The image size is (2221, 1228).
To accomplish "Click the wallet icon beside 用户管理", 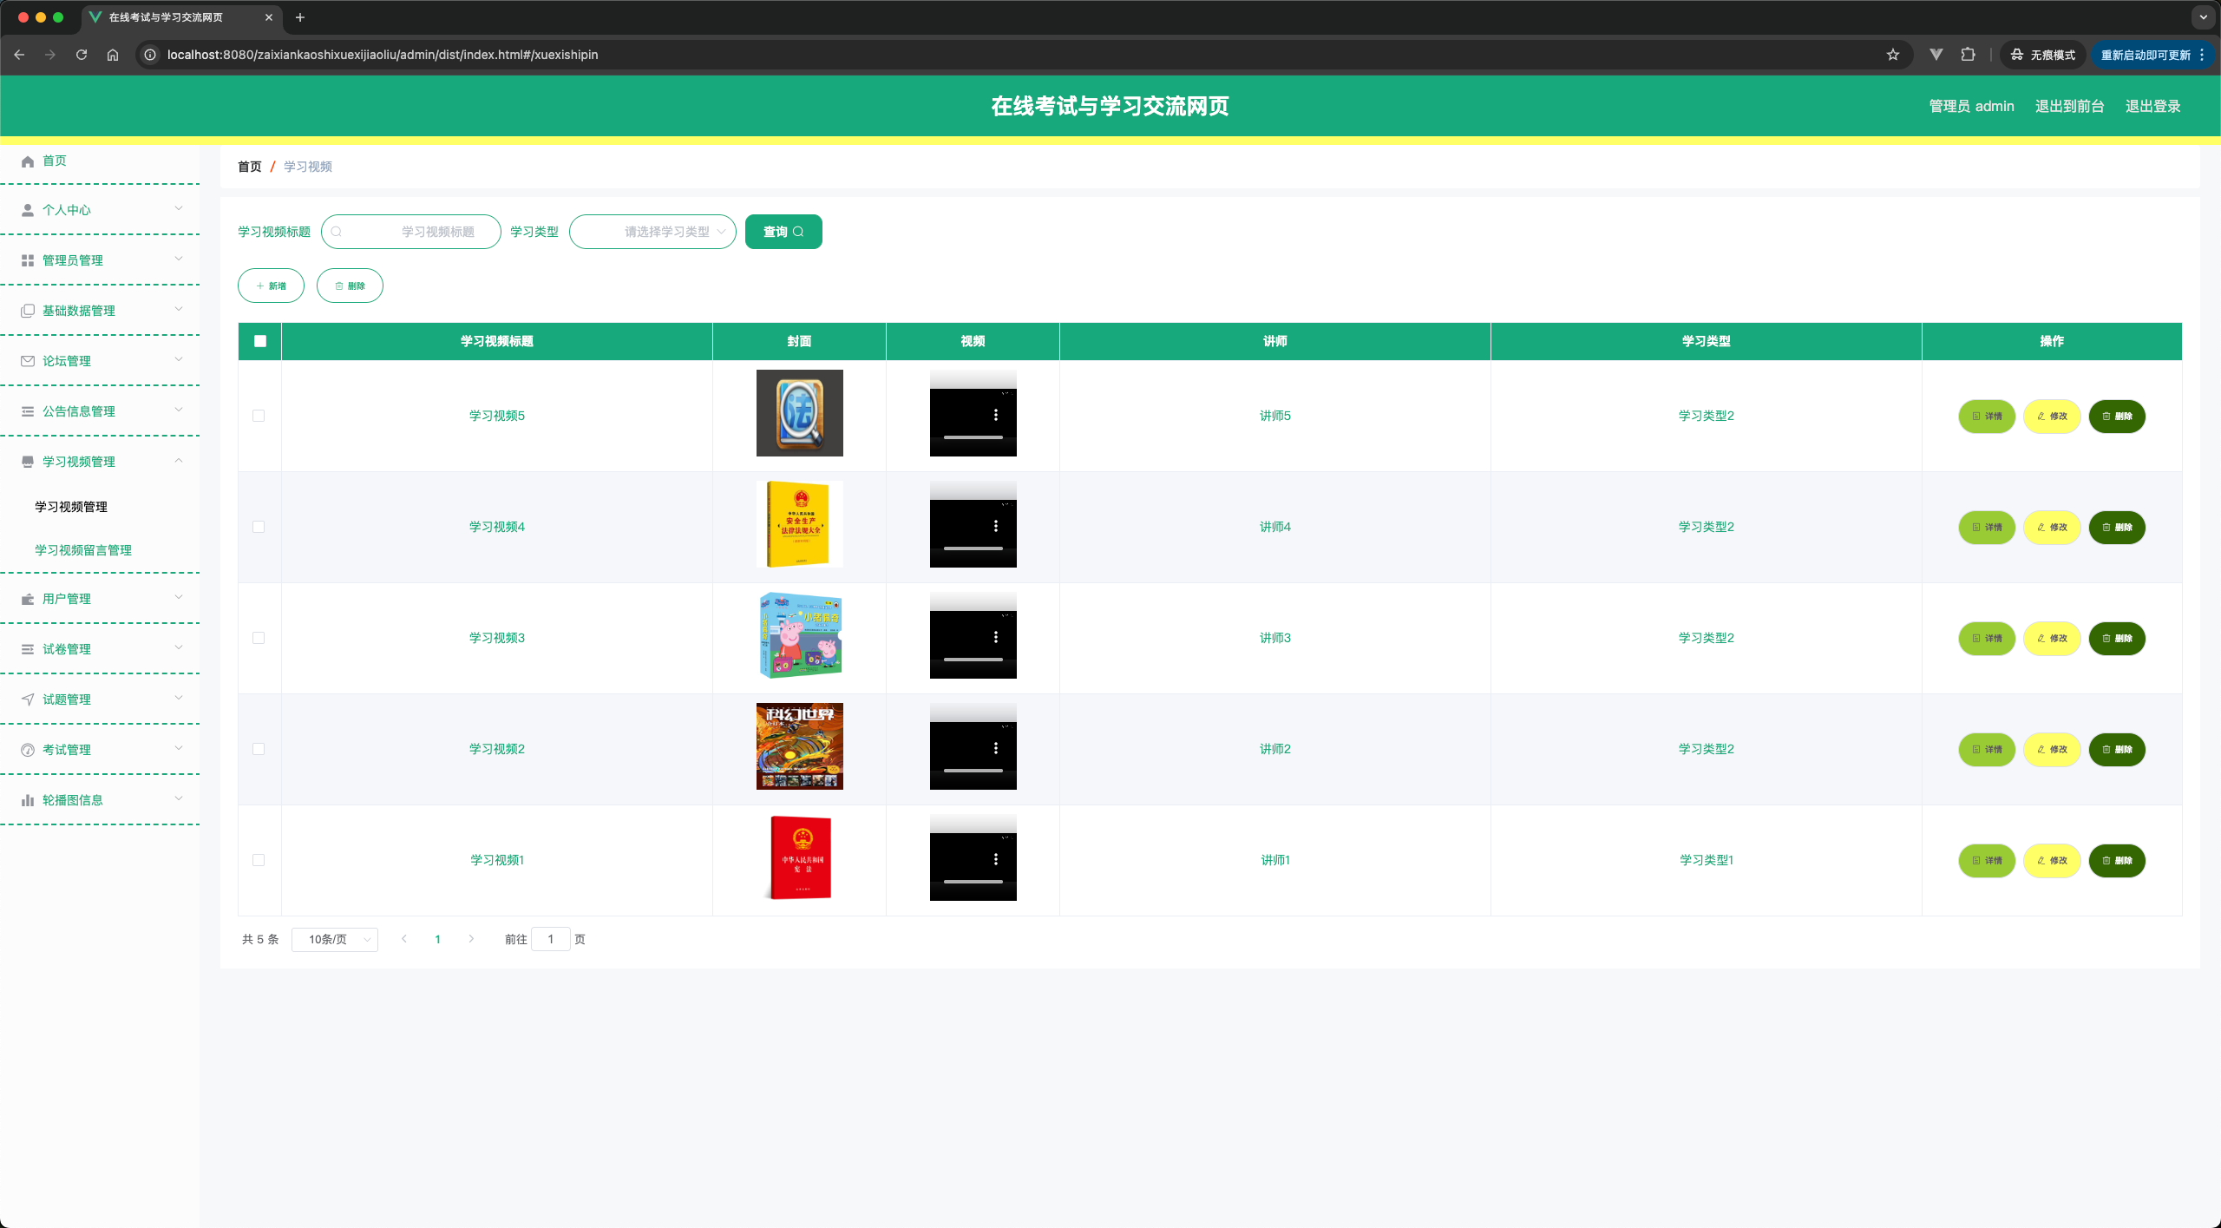I will tap(28, 599).
